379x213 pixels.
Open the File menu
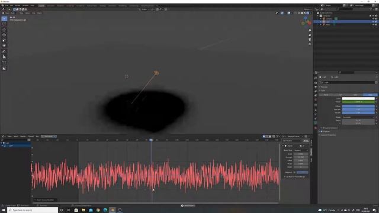coord(7,5)
